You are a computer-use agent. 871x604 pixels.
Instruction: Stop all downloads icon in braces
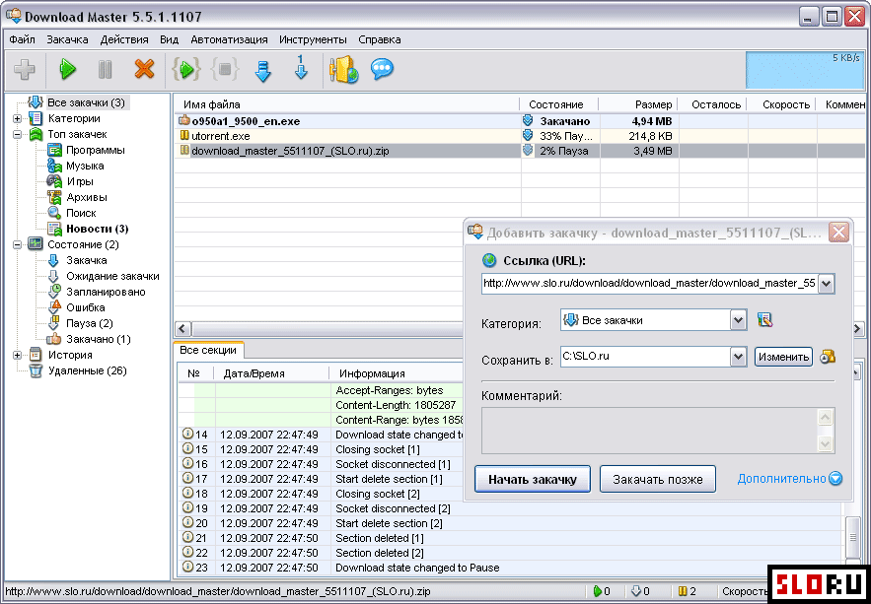pyautogui.click(x=225, y=69)
